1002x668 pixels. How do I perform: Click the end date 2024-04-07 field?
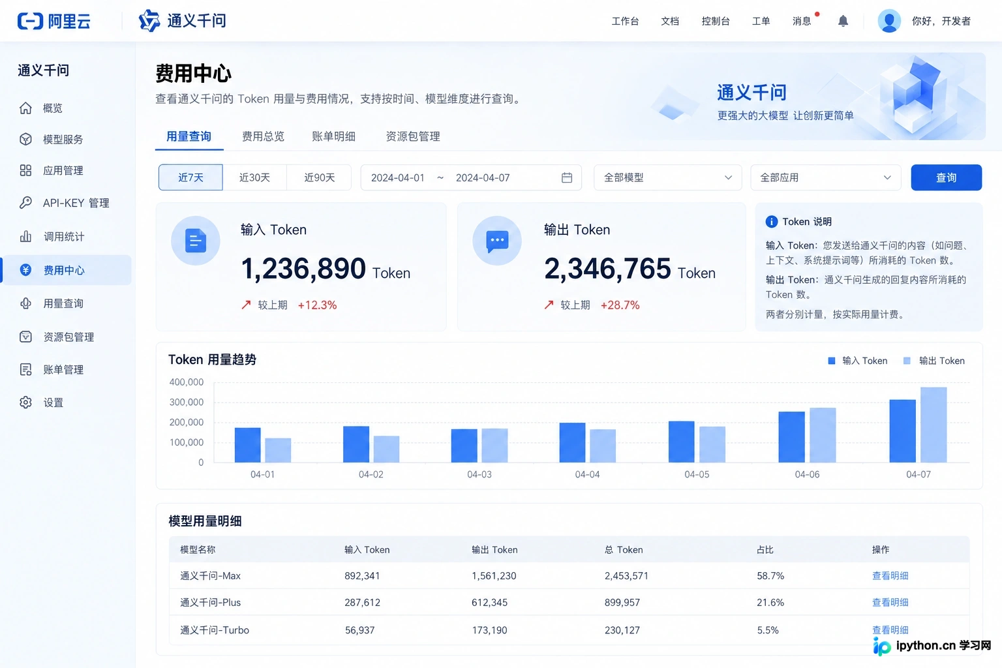(483, 177)
